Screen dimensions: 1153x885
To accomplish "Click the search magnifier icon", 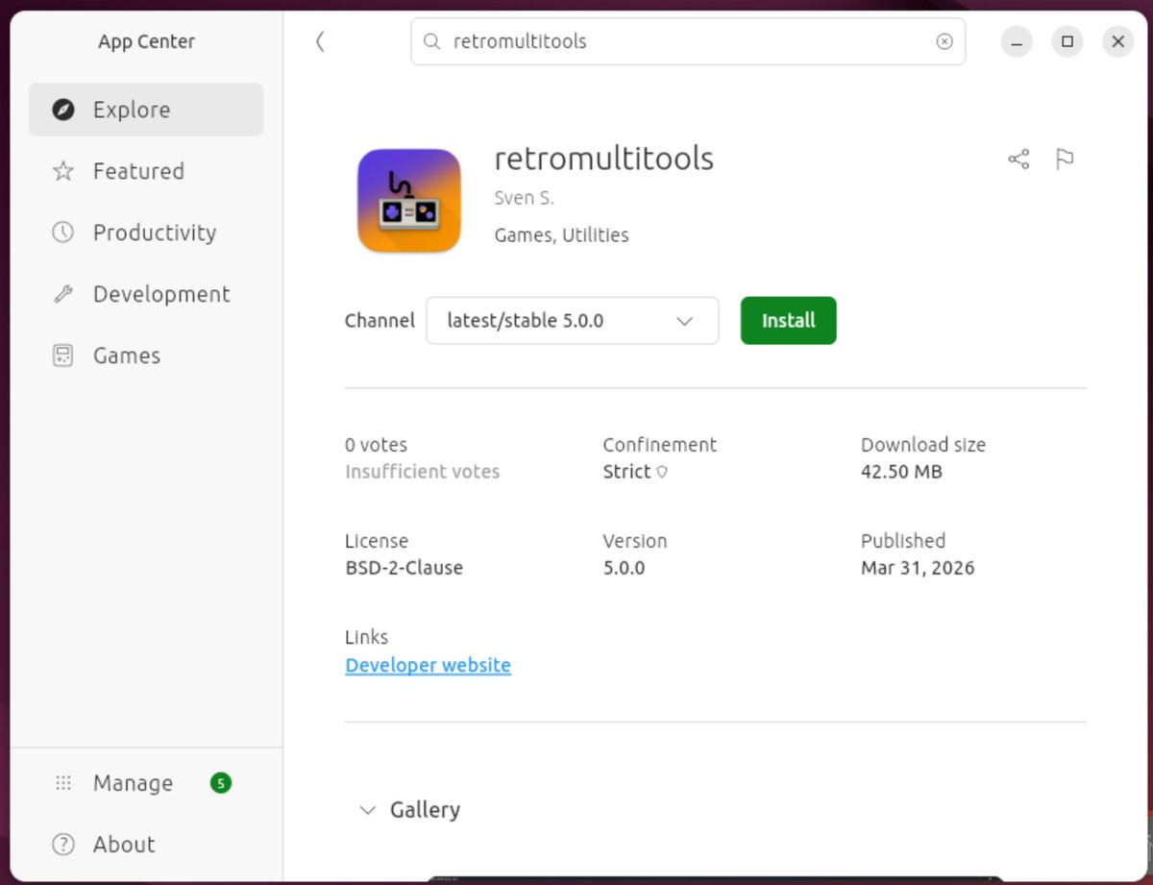I will click(x=432, y=41).
